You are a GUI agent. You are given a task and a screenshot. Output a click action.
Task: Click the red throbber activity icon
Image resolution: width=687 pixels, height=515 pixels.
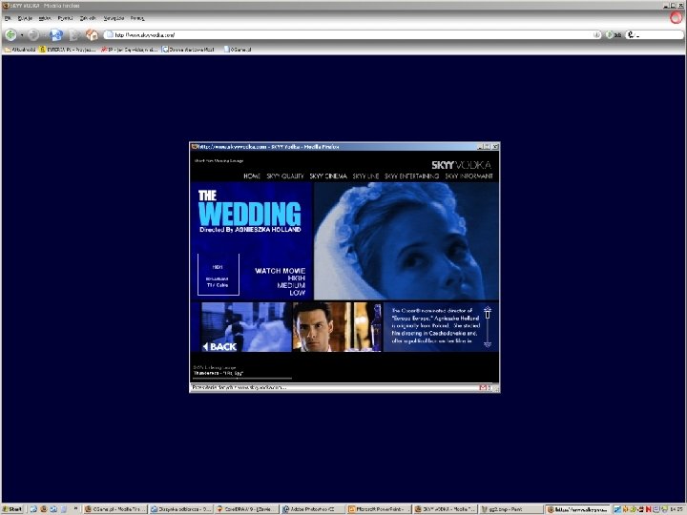tap(677, 17)
